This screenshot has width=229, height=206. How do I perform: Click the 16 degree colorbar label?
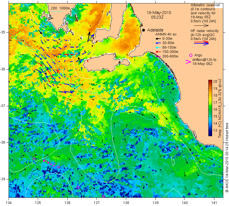click(x=215, y=109)
